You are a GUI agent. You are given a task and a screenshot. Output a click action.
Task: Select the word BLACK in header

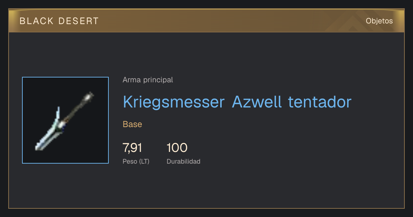tap(36, 21)
